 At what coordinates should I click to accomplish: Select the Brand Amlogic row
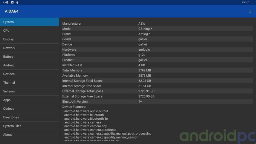pos(157,34)
